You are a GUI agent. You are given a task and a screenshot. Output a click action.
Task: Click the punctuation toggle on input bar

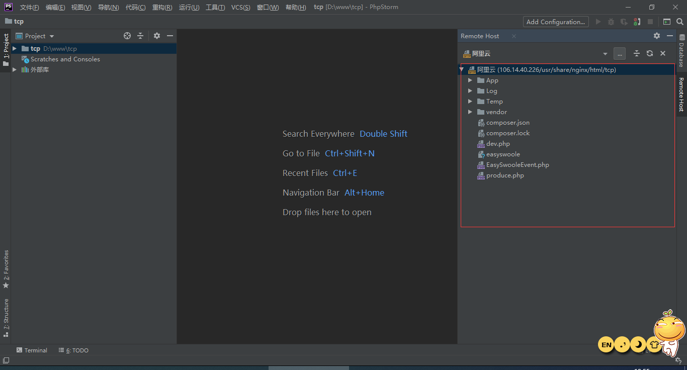coord(622,344)
